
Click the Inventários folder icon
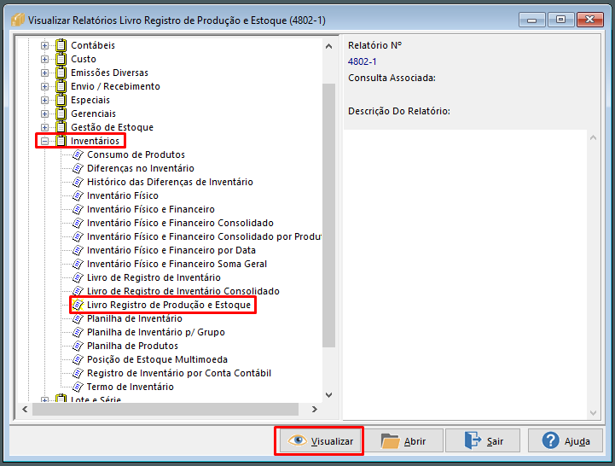point(61,141)
